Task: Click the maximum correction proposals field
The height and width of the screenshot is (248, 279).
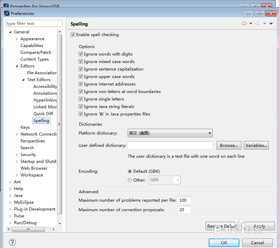Action: (x=184, y=210)
